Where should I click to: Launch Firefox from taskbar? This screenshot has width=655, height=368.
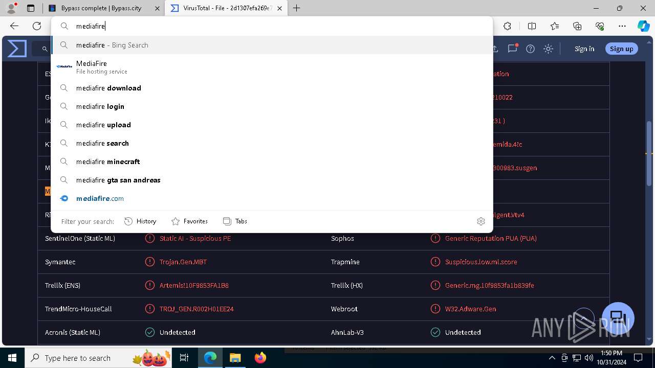pyautogui.click(x=260, y=358)
